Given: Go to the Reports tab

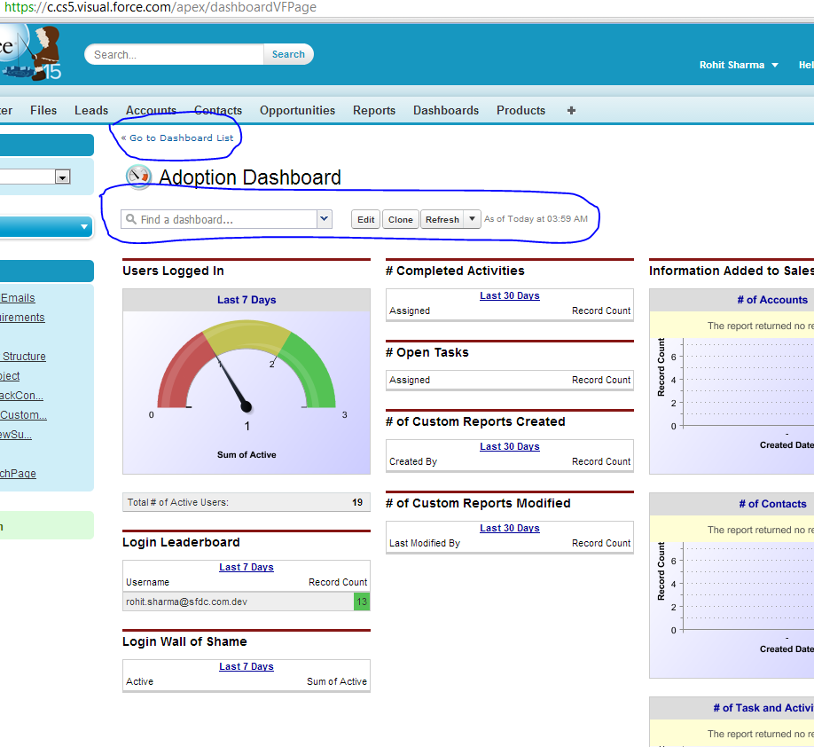Looking at the screenshot, I should [x=373, y=111].
